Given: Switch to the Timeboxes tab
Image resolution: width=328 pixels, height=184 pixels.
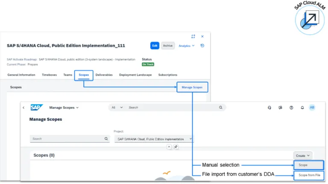Looking at the screenshot, I should pyautogui.click(x=49, y=75).
